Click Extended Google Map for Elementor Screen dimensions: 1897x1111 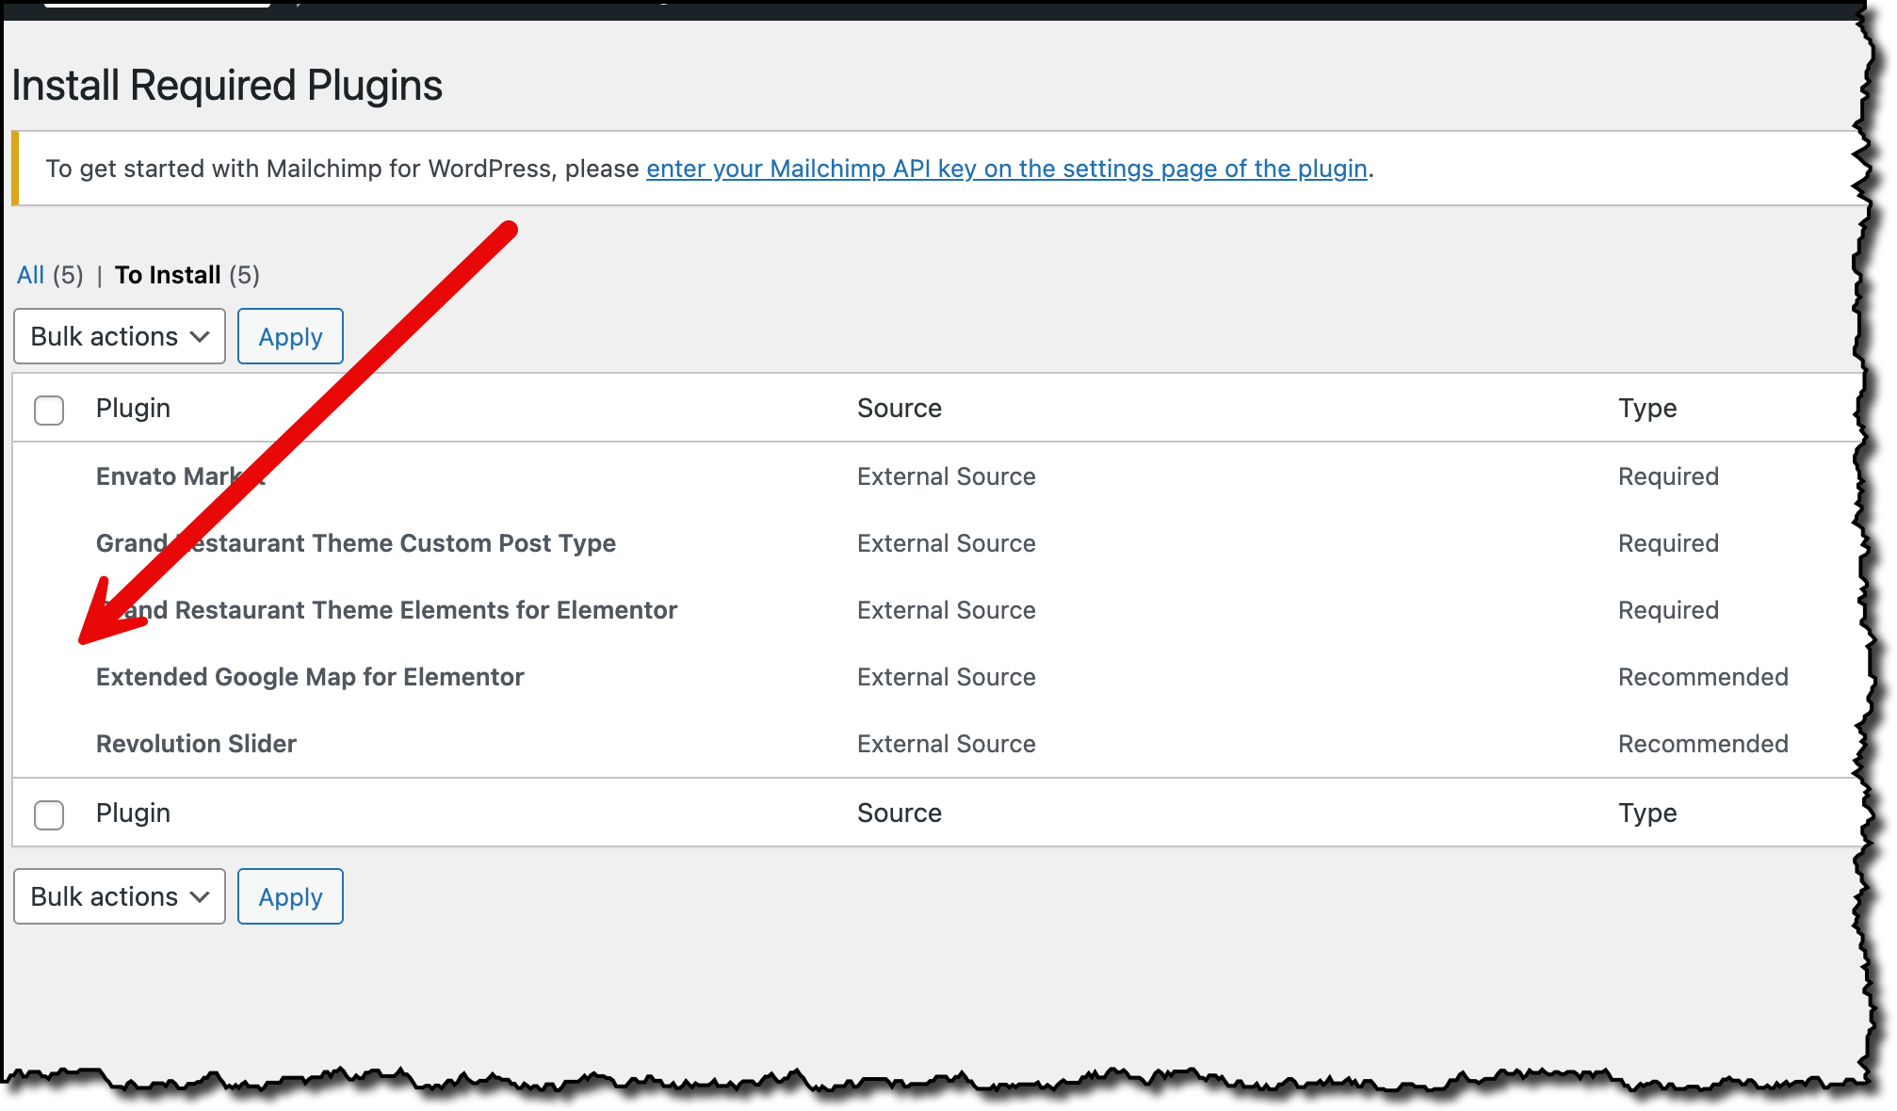(310, 677)
